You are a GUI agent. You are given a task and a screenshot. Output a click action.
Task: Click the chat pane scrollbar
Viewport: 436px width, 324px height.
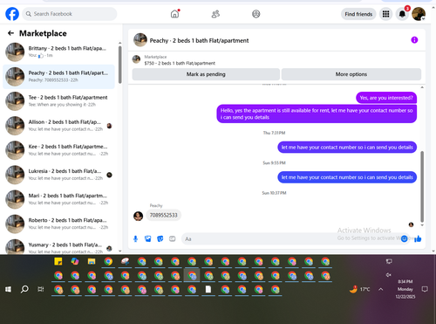point(422,186)
